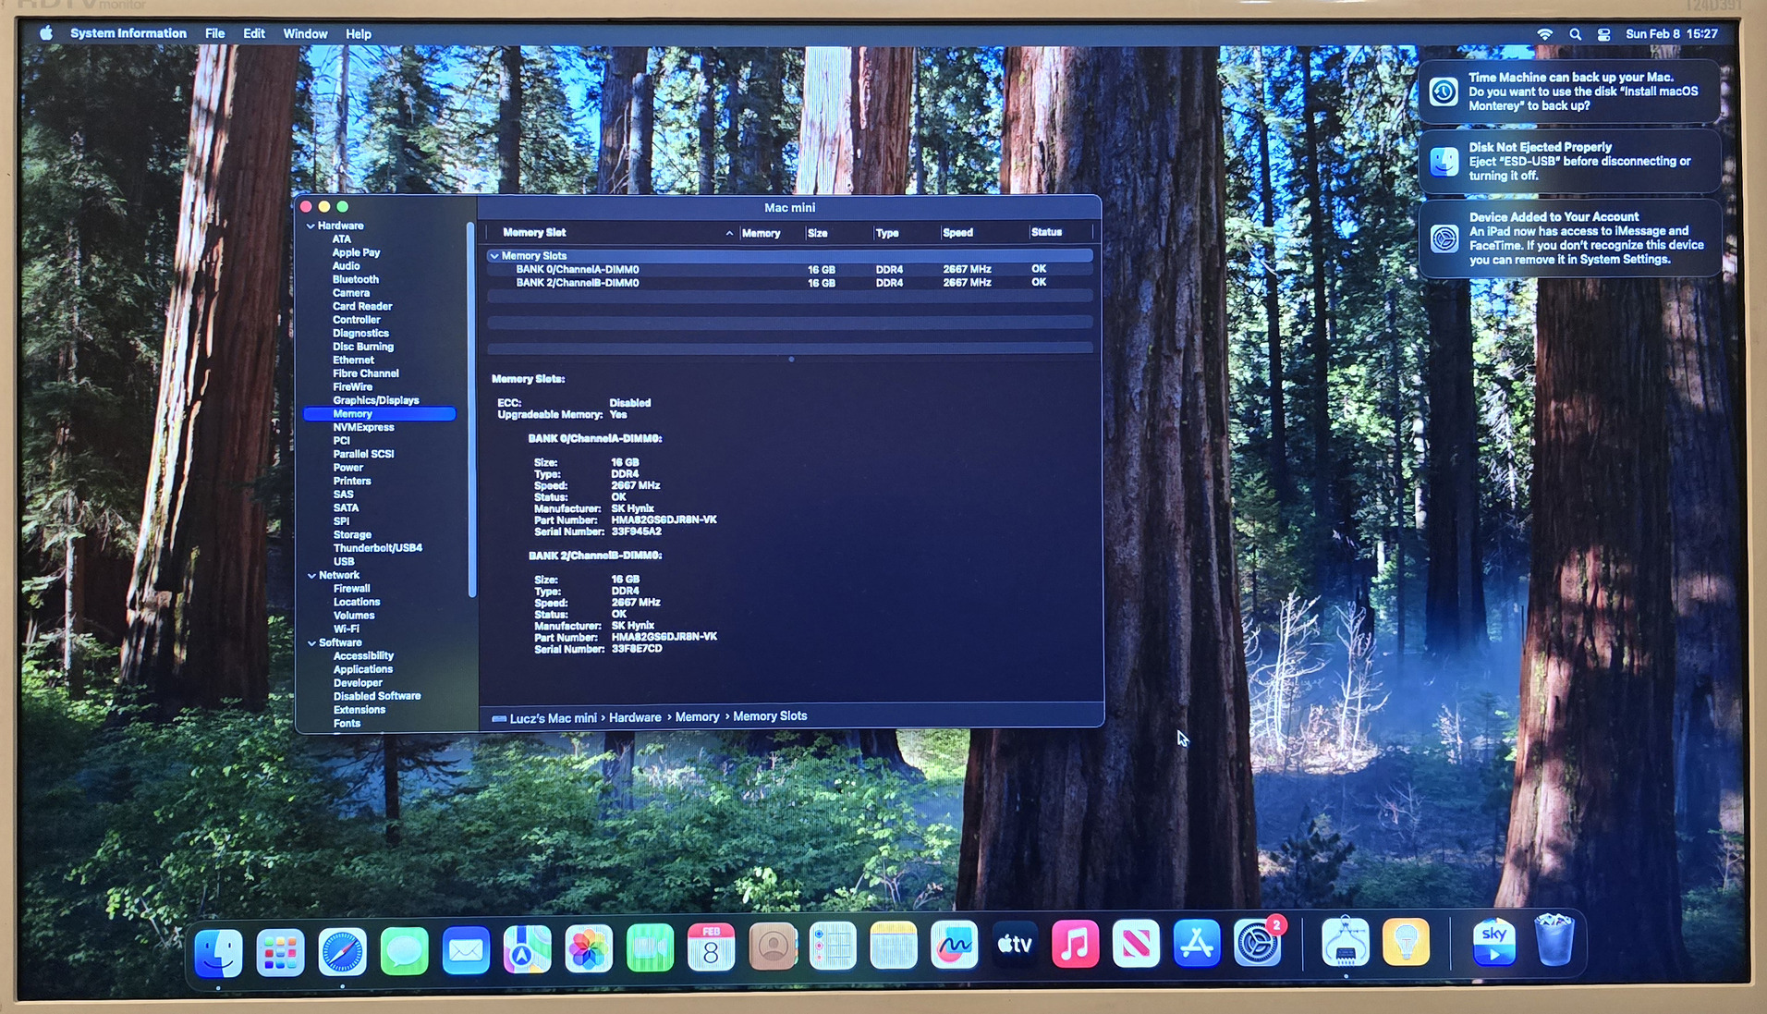Open the Window menu
Screen dimensions: 1767x1014
(305, 34)
